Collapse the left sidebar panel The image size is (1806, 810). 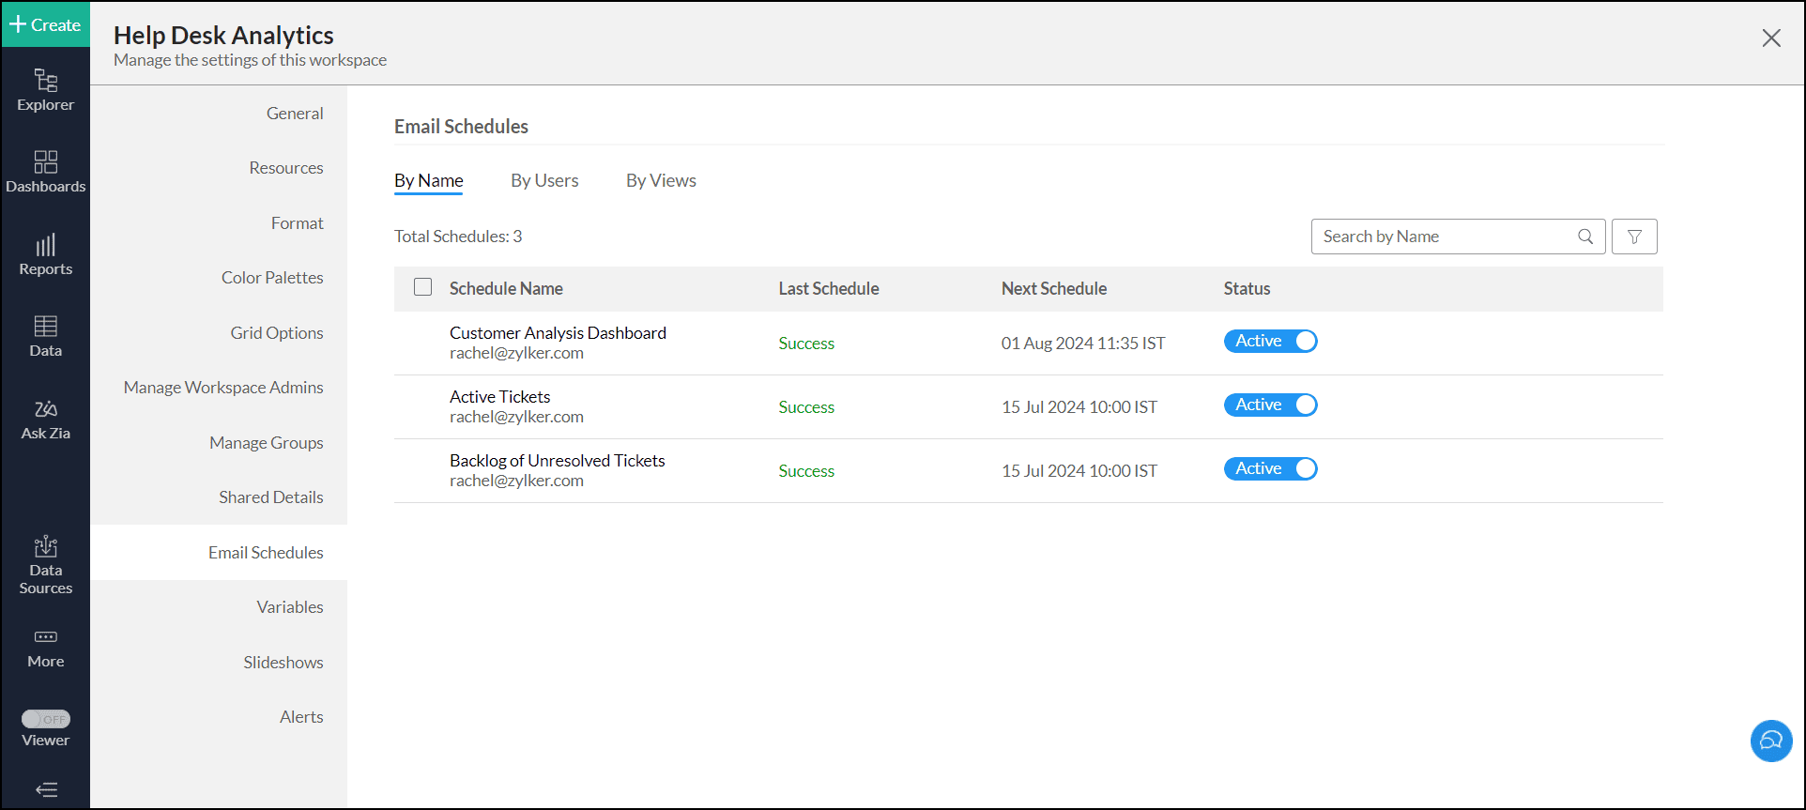coord(45,789)
